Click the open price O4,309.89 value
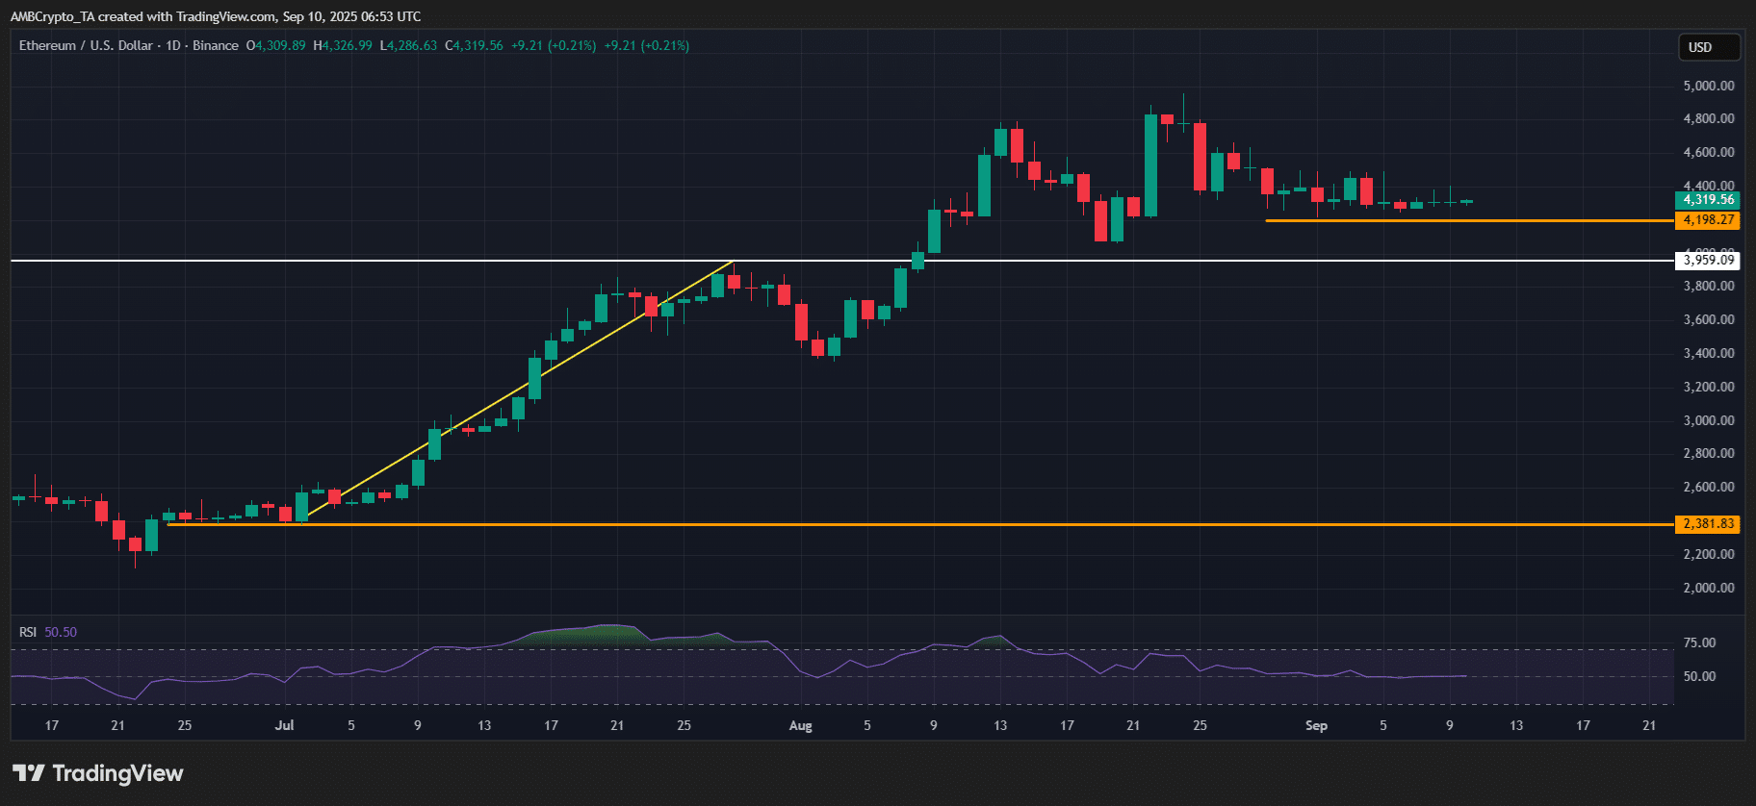Screen dimensions: 1756x806 click(x=275, y=45)
